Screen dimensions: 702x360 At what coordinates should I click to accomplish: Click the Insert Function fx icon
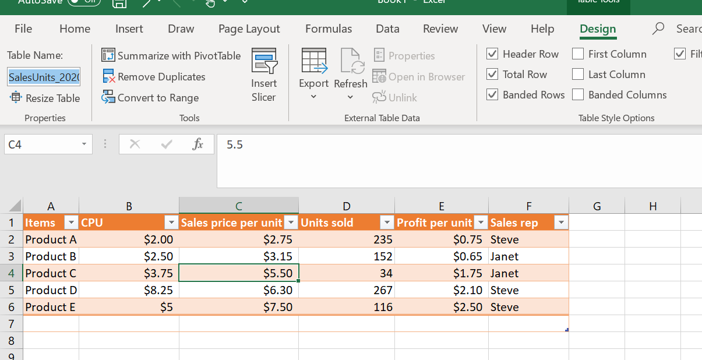[x=197, y=144]
